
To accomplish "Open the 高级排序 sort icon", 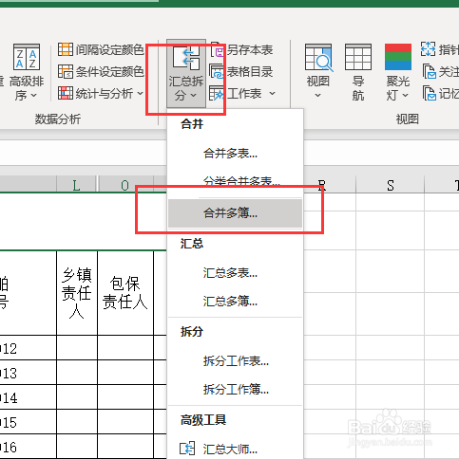I will pos(27,57).
